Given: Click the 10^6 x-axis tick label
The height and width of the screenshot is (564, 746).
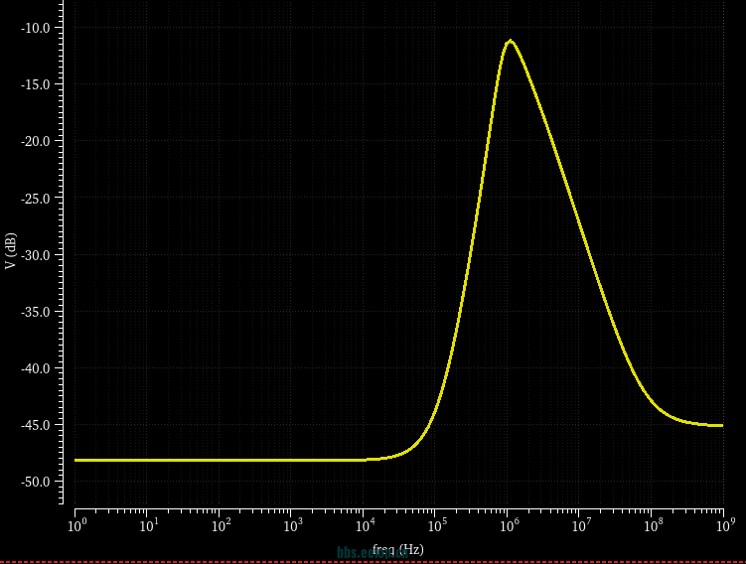Looking at the screenshot, I should click(x=507, y=523).
